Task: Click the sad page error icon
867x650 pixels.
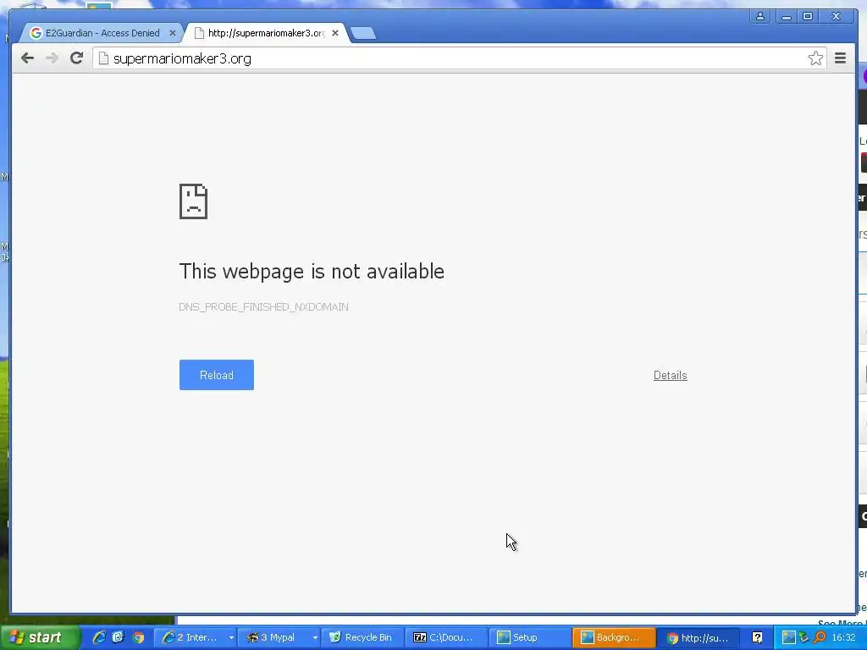Action: tap(194, 201)
